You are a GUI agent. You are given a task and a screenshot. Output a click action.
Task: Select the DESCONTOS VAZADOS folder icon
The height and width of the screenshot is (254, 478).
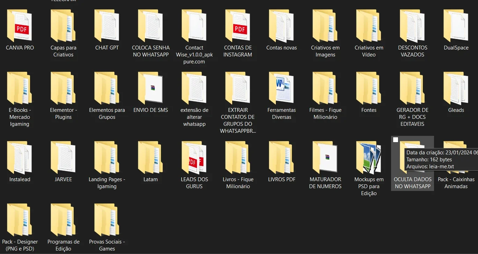(x=412, y=25)
